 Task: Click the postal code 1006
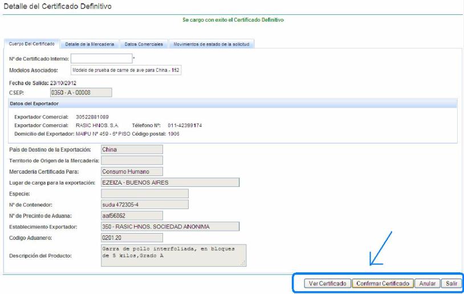[173, 134]
